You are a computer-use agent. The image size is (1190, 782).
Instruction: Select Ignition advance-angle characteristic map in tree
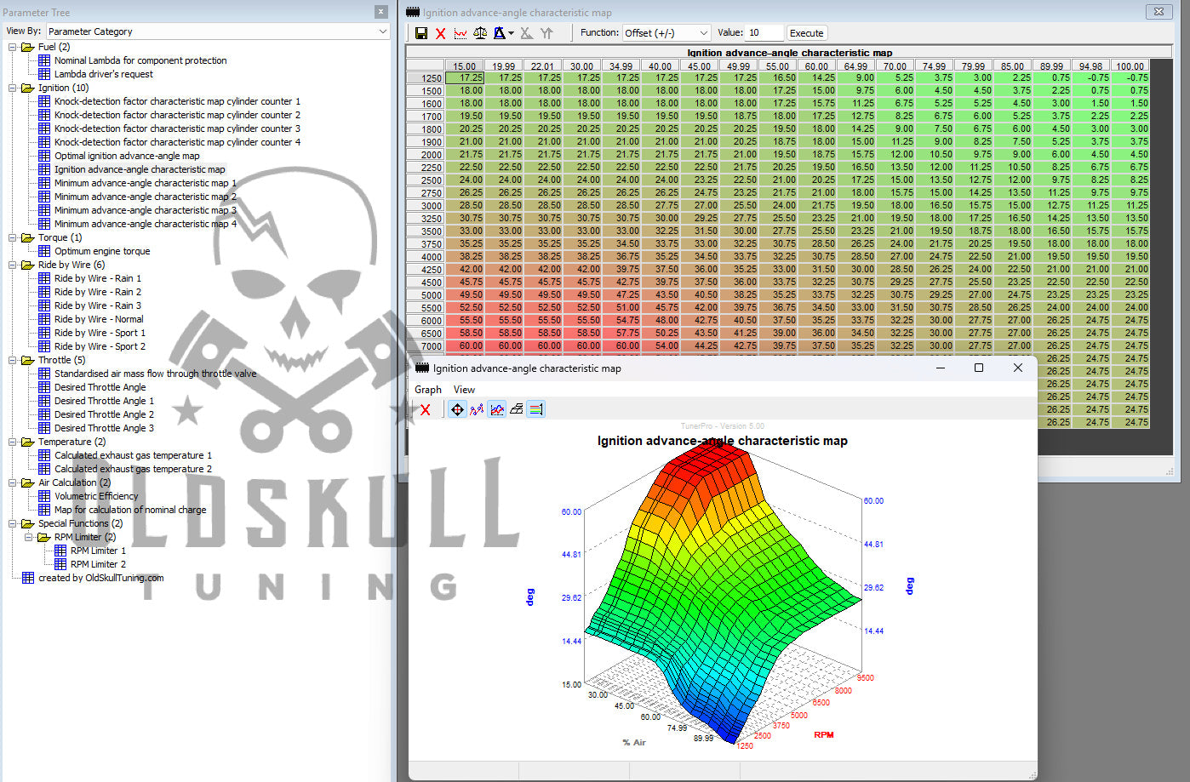click(x=140, y=169)
